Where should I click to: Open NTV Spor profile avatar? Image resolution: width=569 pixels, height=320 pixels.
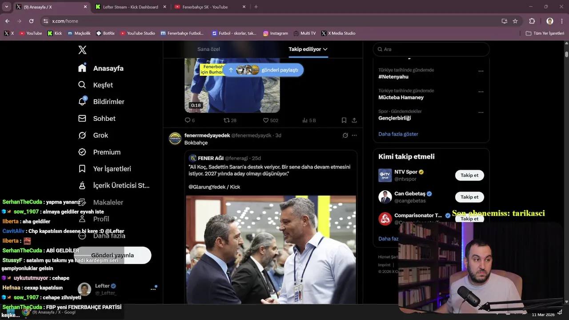(x=385, y=175)
